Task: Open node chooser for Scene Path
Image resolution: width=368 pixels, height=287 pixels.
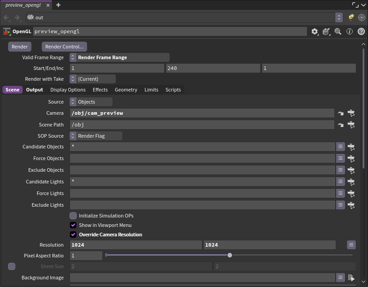Action: point(351,125)
